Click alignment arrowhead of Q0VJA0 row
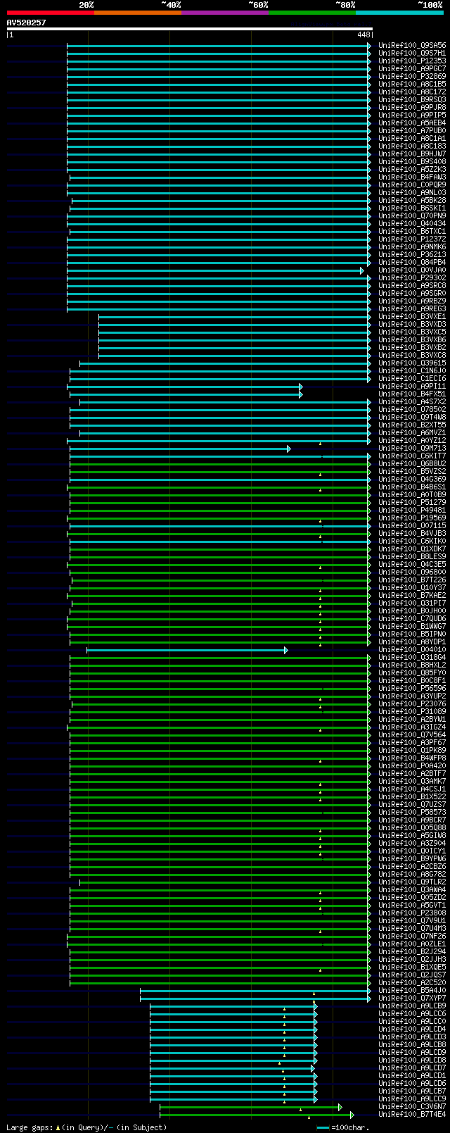This screenshot has height=1133, width=450. pyautogui.click(x=362, y=270)
